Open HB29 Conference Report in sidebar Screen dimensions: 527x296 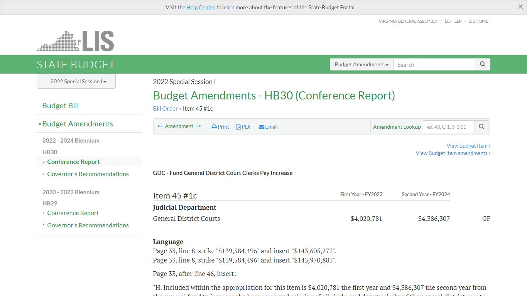73,213
